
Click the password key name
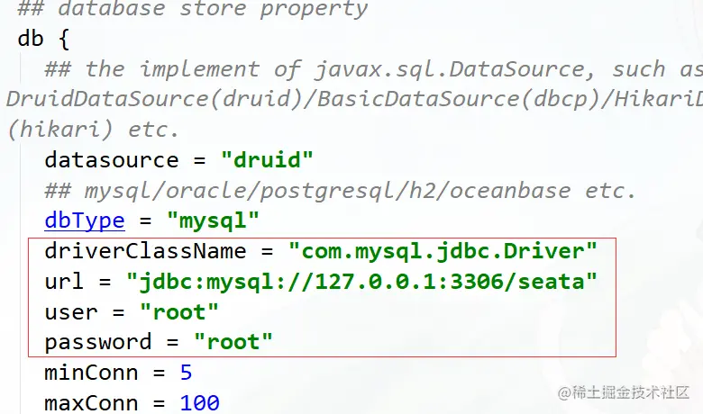coord(97,343)
